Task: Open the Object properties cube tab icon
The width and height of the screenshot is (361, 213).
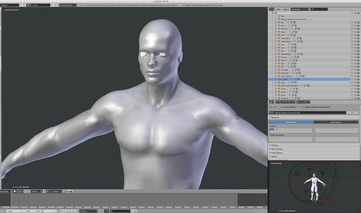Action: coord(290,102)
